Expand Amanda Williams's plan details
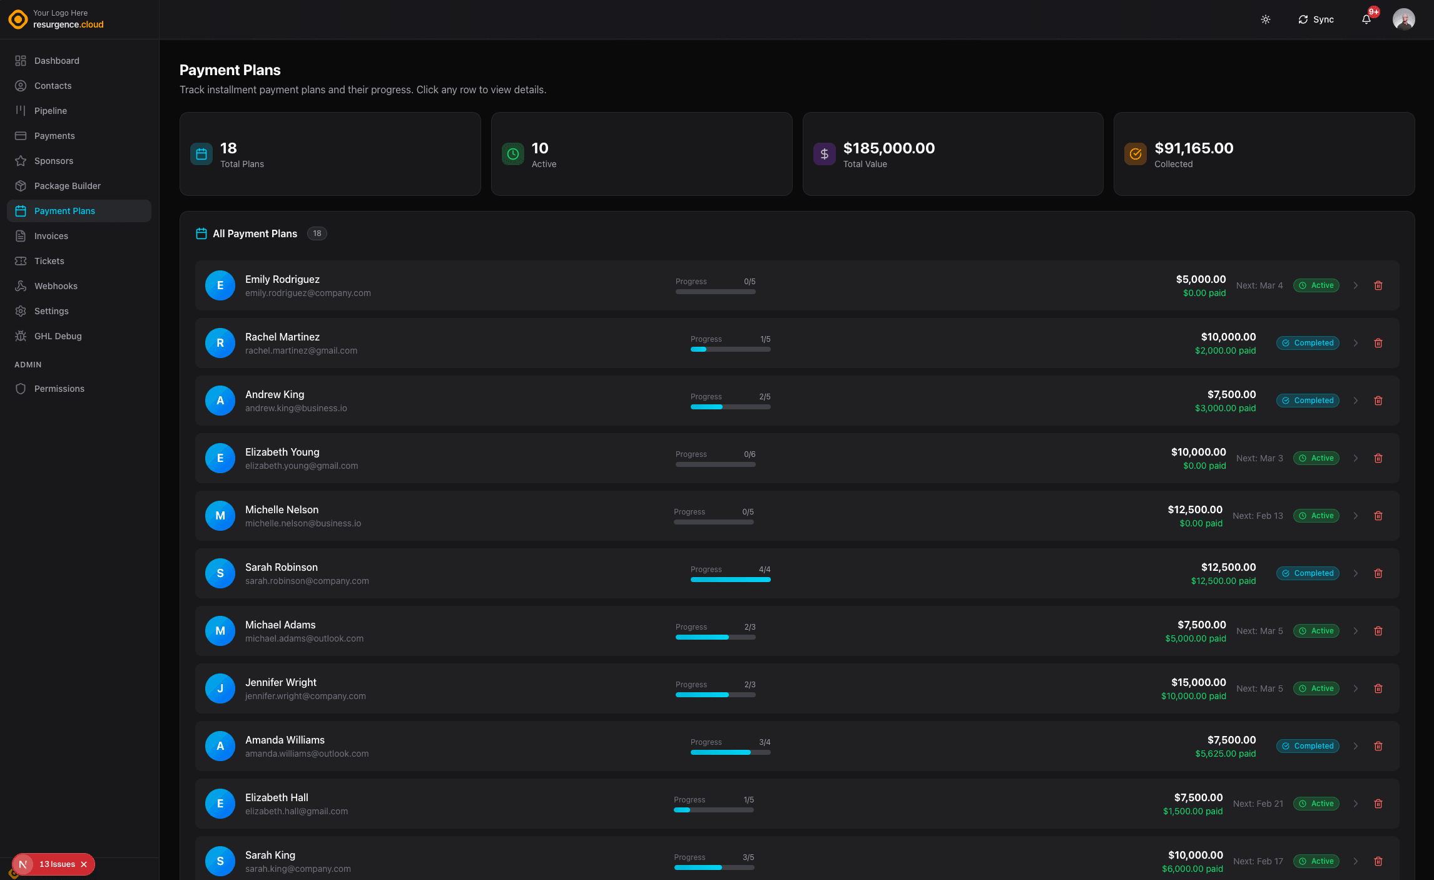1434x880 pixels. pos(1356,746)
